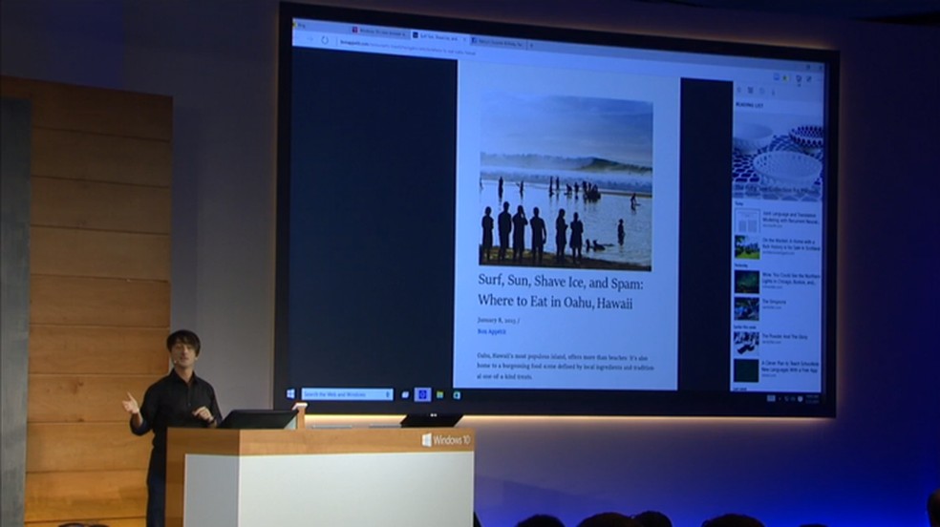Click the Search the Web and Windows box
The image size is (940, 527).
pos(347,394)
